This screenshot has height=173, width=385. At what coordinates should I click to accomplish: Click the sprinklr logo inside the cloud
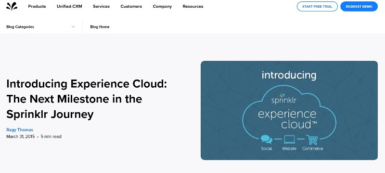[x=283, y=99]
